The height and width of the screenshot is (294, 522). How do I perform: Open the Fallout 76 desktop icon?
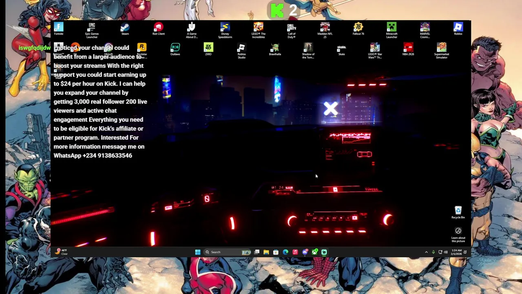click(358, 29)
